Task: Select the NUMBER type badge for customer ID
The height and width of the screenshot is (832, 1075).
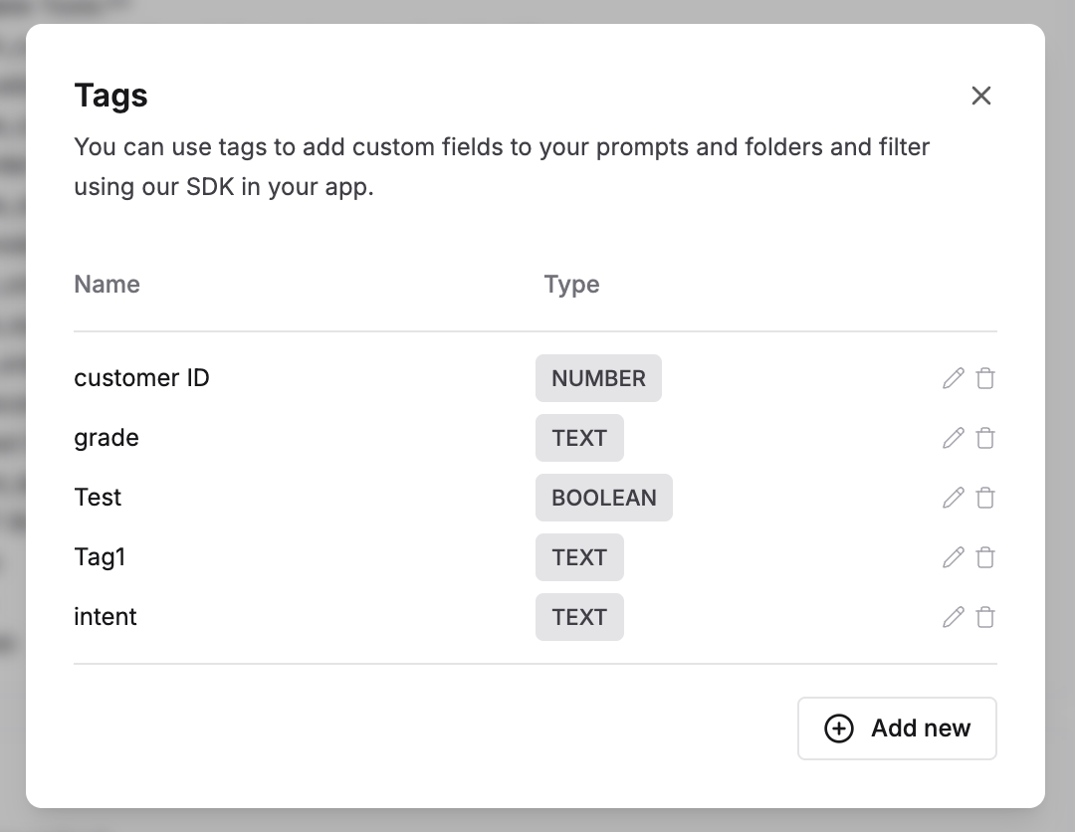Action: point(598,378)
